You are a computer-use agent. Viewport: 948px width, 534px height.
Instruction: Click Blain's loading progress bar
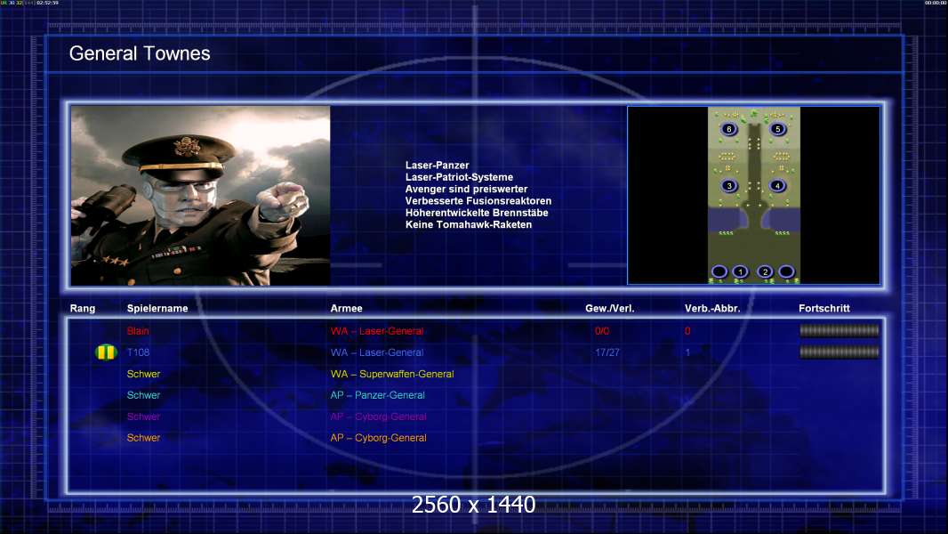click(x=840, y=330)
